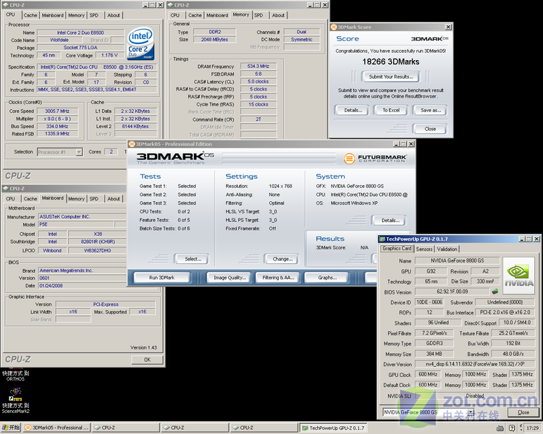Open Image Quality options
The image size is (543, 434).
click(x=230, y=278)
